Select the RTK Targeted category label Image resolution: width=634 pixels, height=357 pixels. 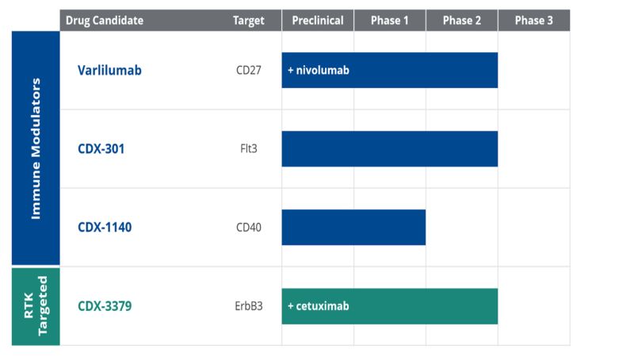click(36, 306)
